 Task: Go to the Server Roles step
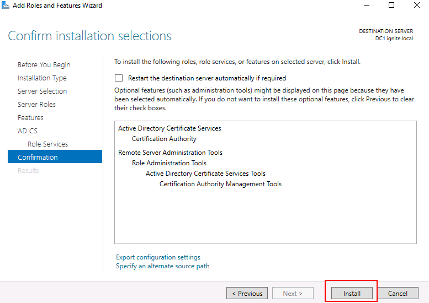(36, 104)
